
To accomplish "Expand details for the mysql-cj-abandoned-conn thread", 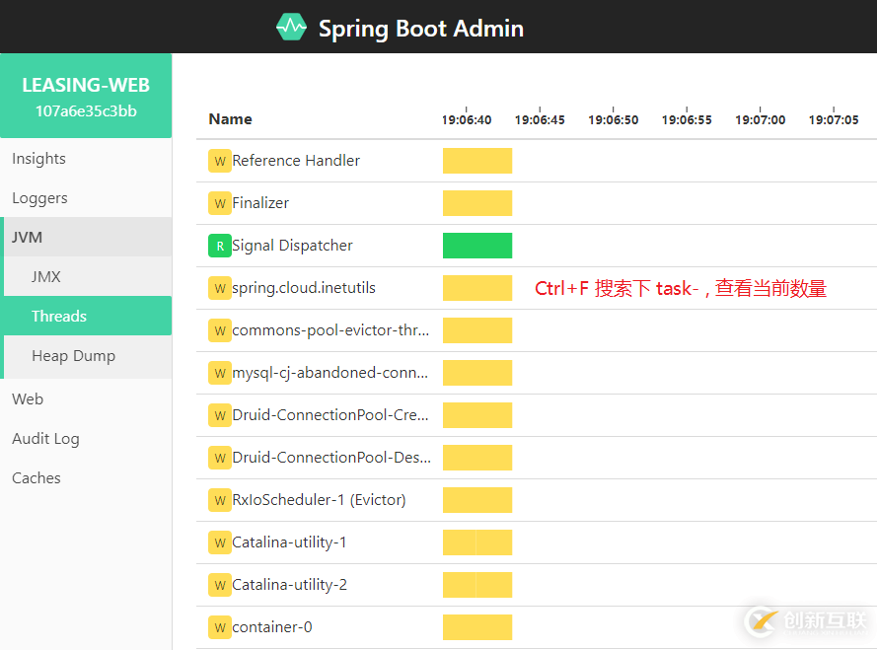I will pyautogui.click(x=328, y=373).
